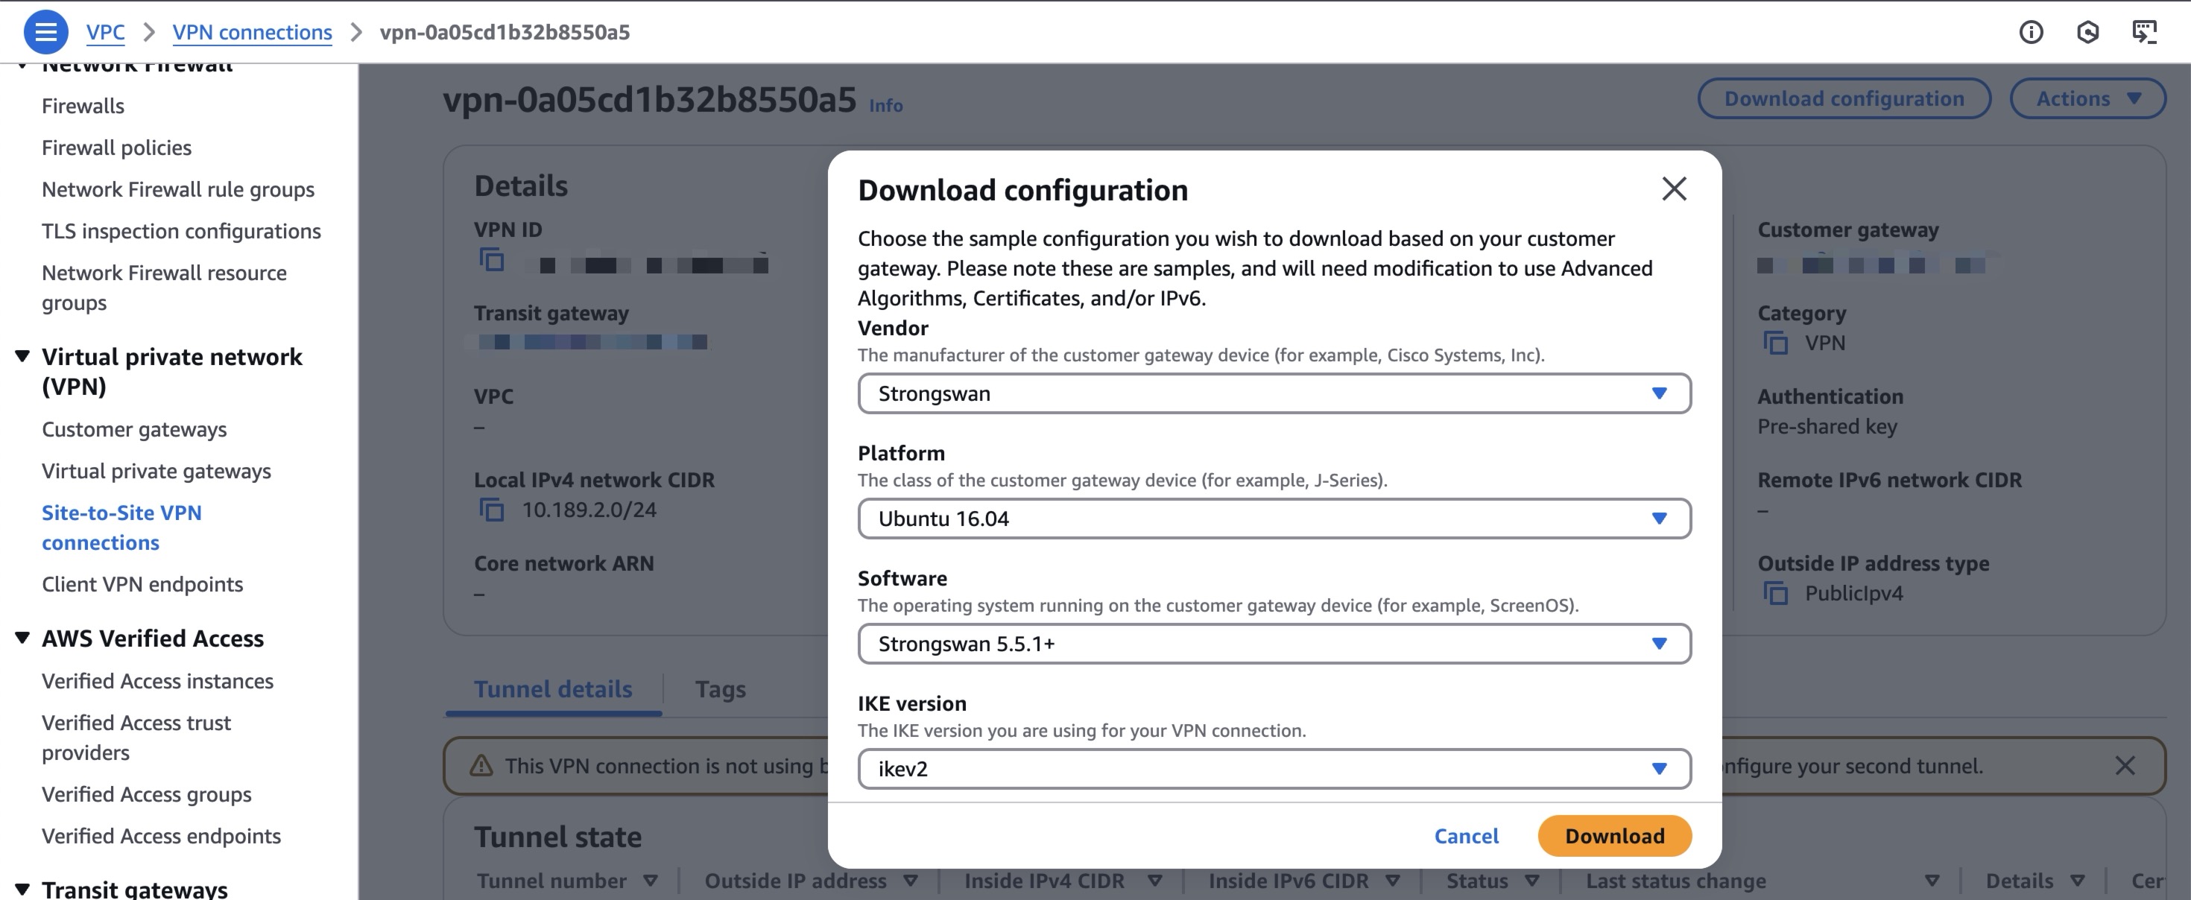2191x900 pixels.
Task: Open the IKE version dropdown showing ikev2
Action: 1274,768
